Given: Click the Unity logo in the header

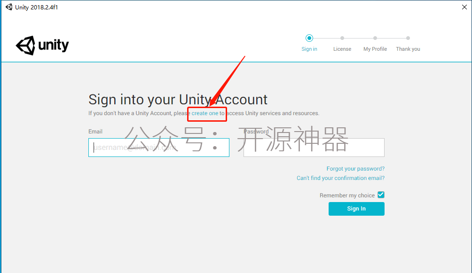Looking at the screenshot, I should click(42, 46).
